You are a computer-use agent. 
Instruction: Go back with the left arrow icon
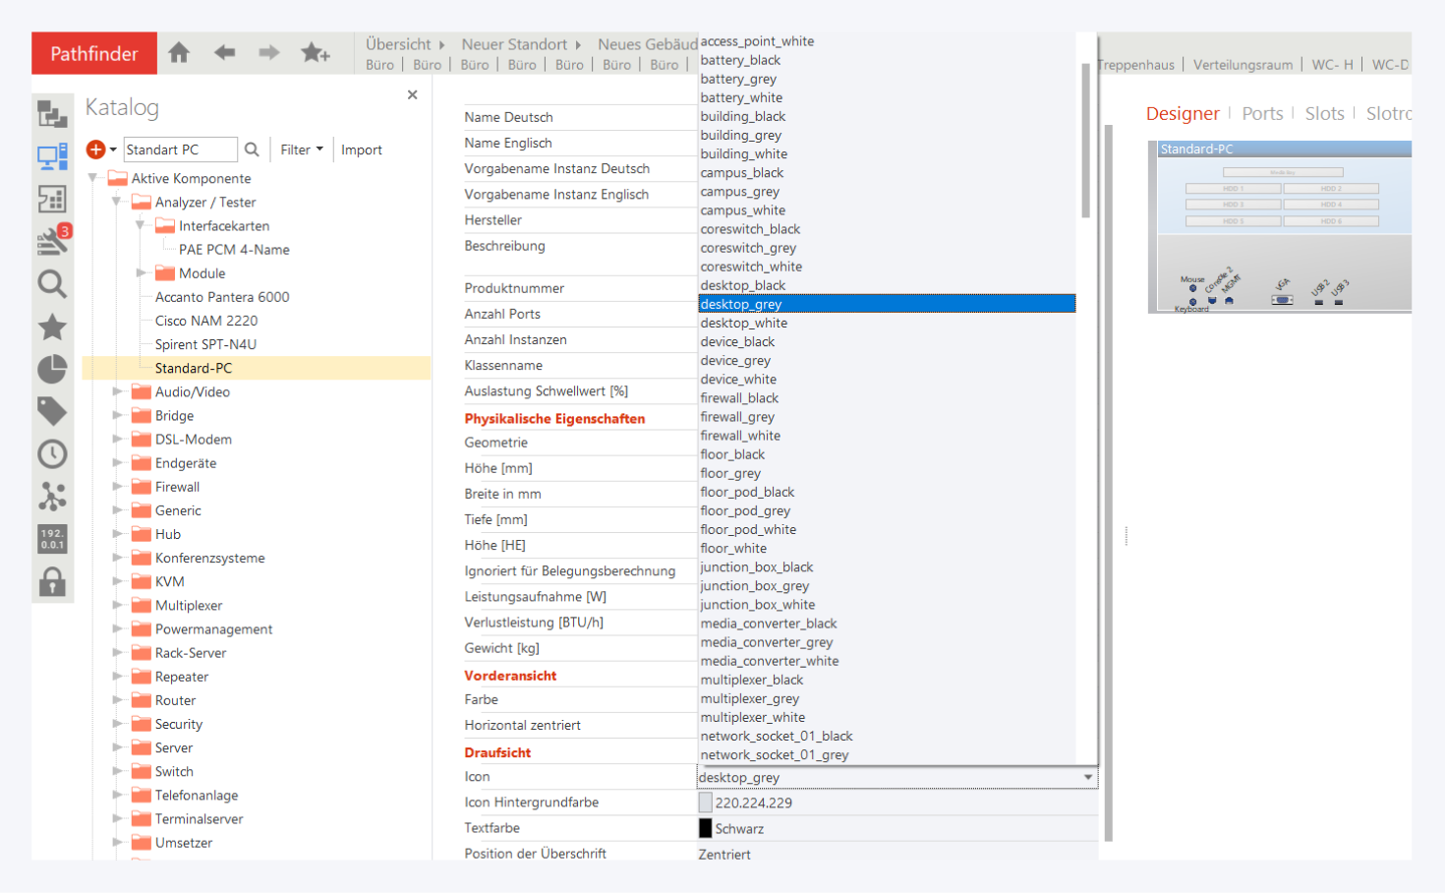click(224, 53)
